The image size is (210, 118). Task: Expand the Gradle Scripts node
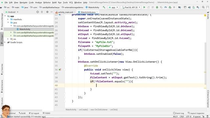click(x=5, y=42)
